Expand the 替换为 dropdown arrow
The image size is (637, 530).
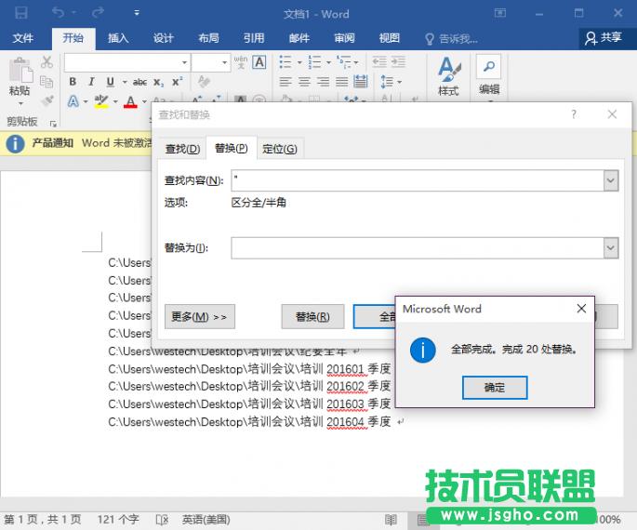(610, 248)
